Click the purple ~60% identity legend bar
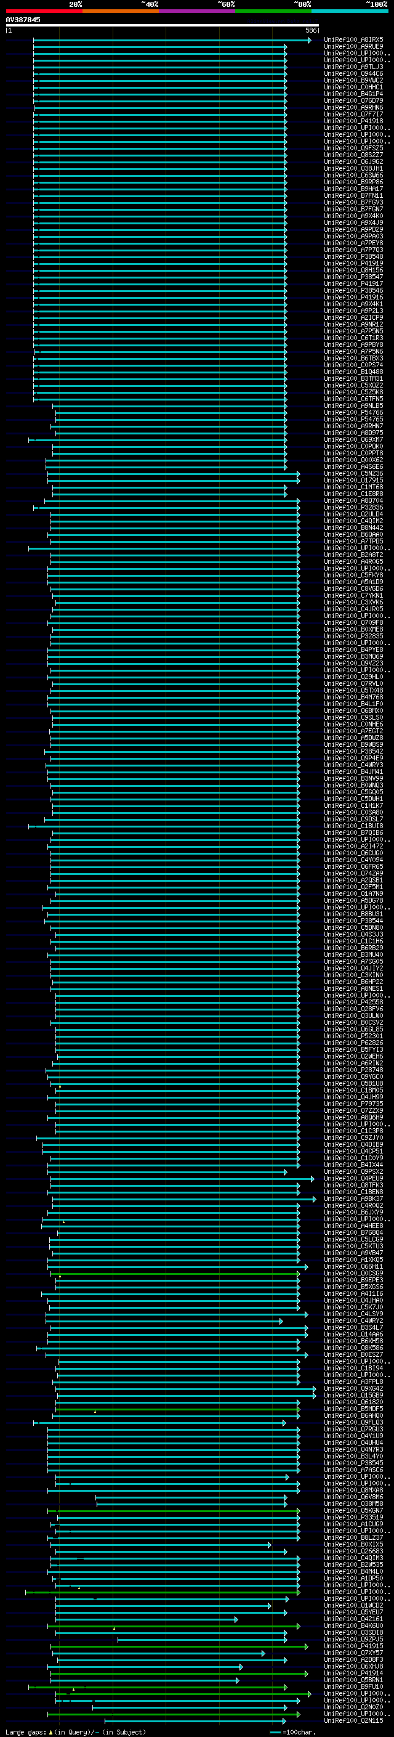Viewport: 394px width, 1737px height. (x=196, y=11)
